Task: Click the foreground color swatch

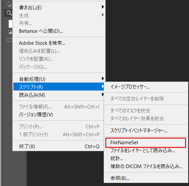Action: [10, 24]
